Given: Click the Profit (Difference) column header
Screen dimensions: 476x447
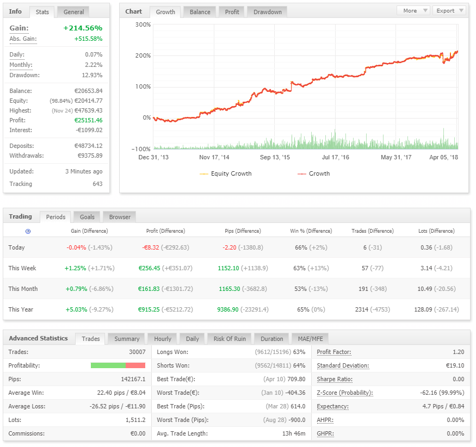Looking at the screenshot, I should (x=165, y=231).
